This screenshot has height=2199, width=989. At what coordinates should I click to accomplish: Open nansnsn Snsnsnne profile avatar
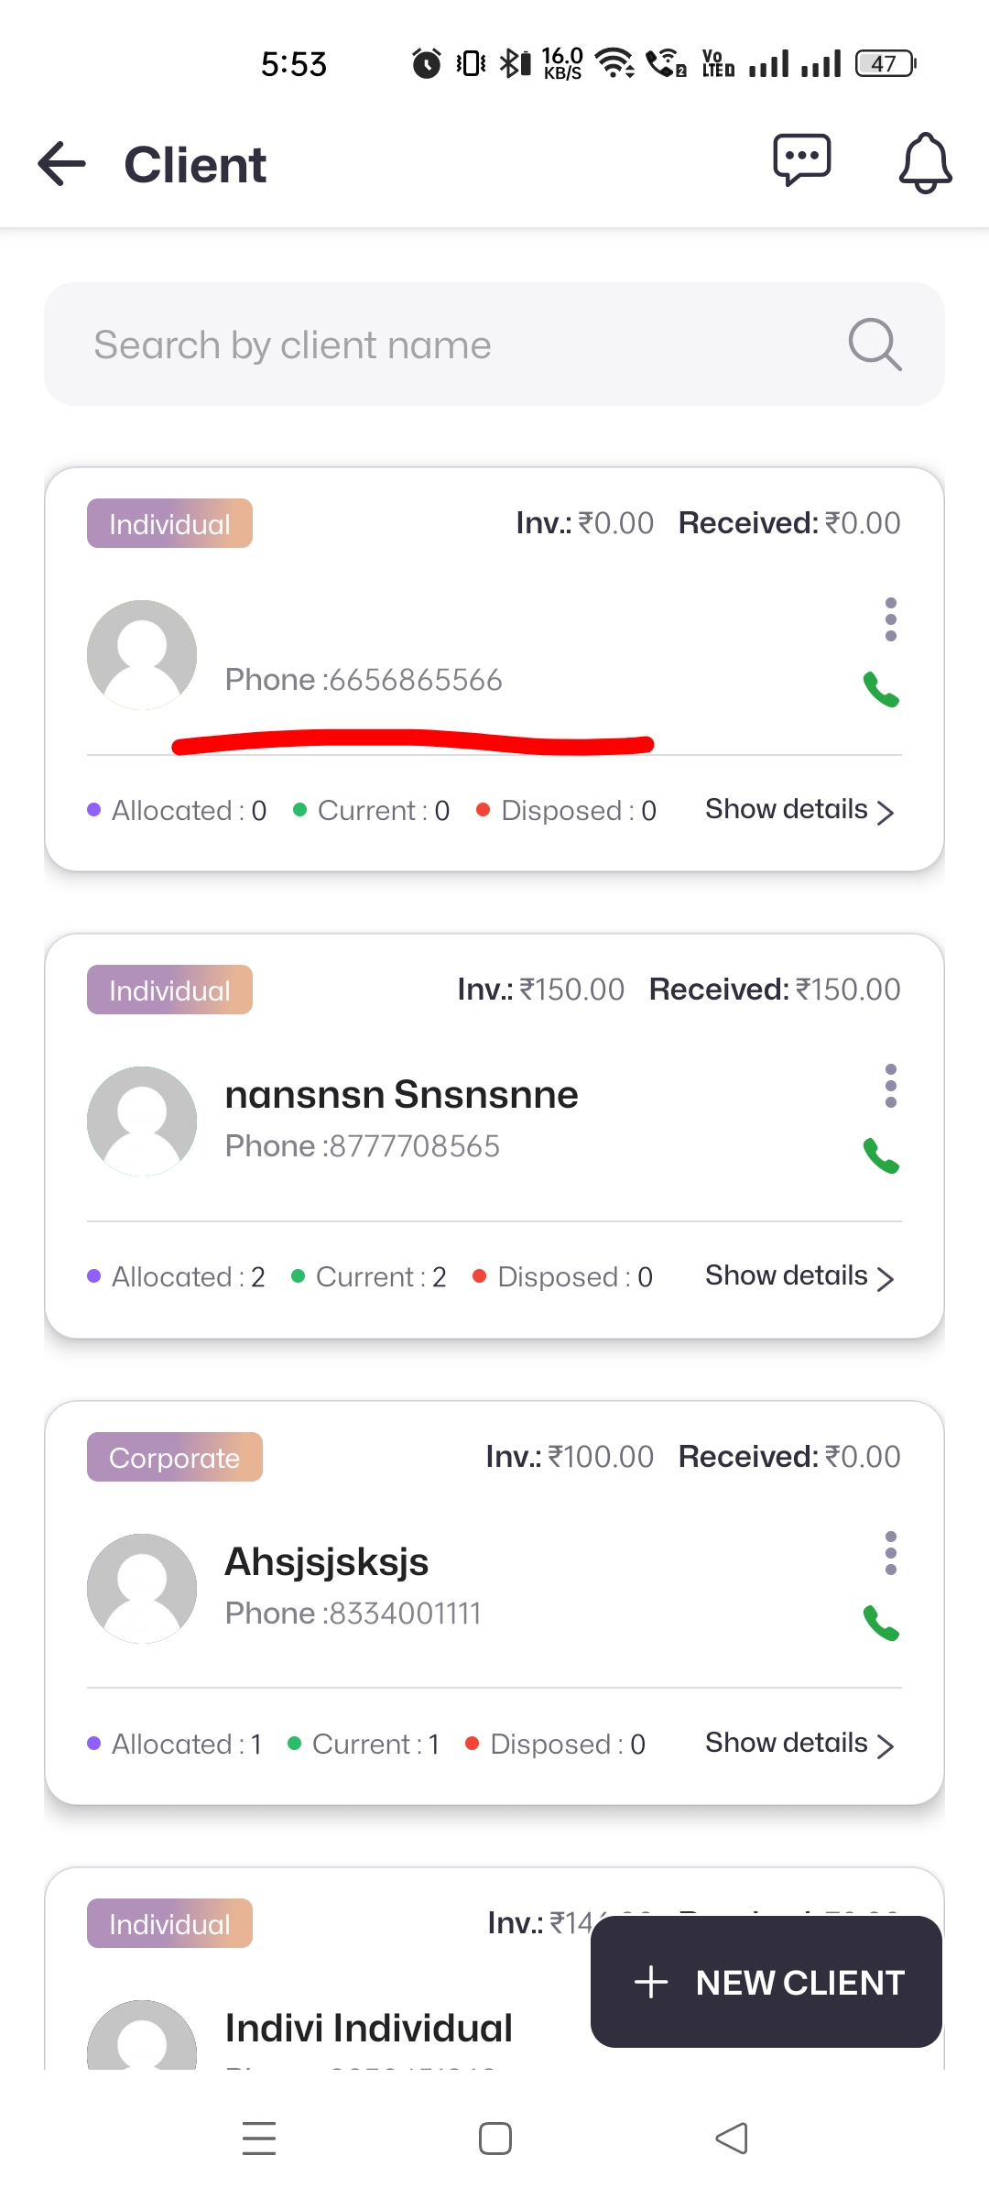142,1121
